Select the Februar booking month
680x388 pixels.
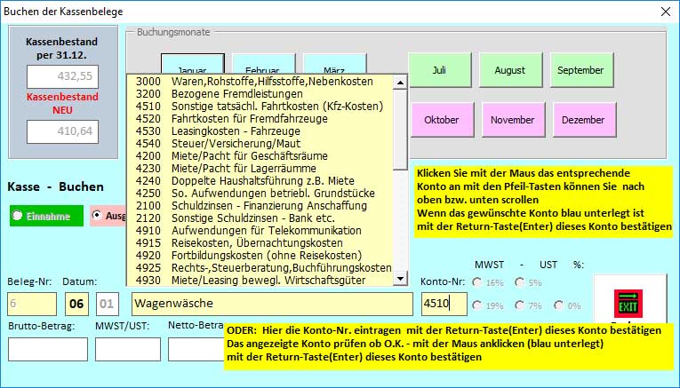[x=263, y=65]
